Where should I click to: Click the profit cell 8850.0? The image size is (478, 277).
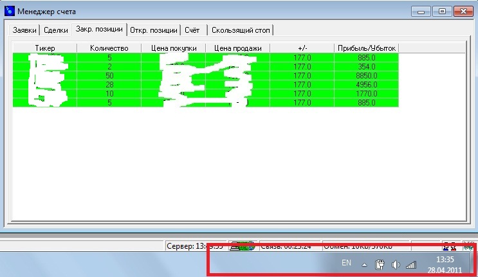coord(367,75)
